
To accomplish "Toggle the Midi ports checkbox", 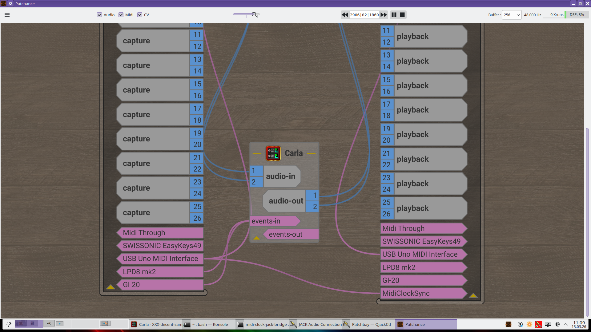I will (x=121, y=15).
